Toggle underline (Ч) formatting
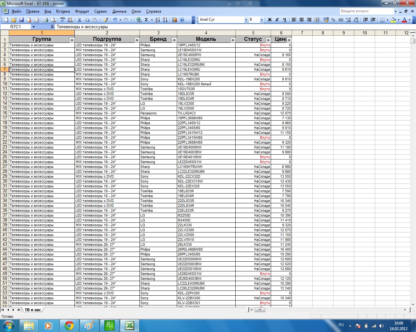This screenshot has width=416, height=332. (x=284, y=20)
